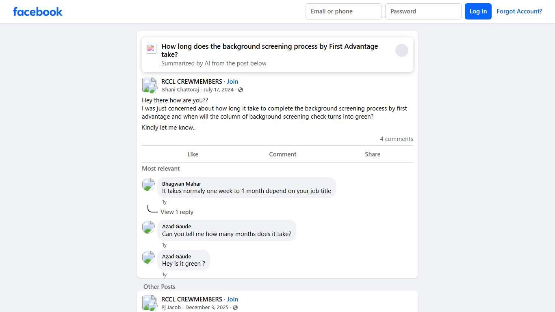Image resolution: width=555 pixels, height=312 pixels.
Task: Open the Most relevant comment sorting
Action: [x=161, y=169]
